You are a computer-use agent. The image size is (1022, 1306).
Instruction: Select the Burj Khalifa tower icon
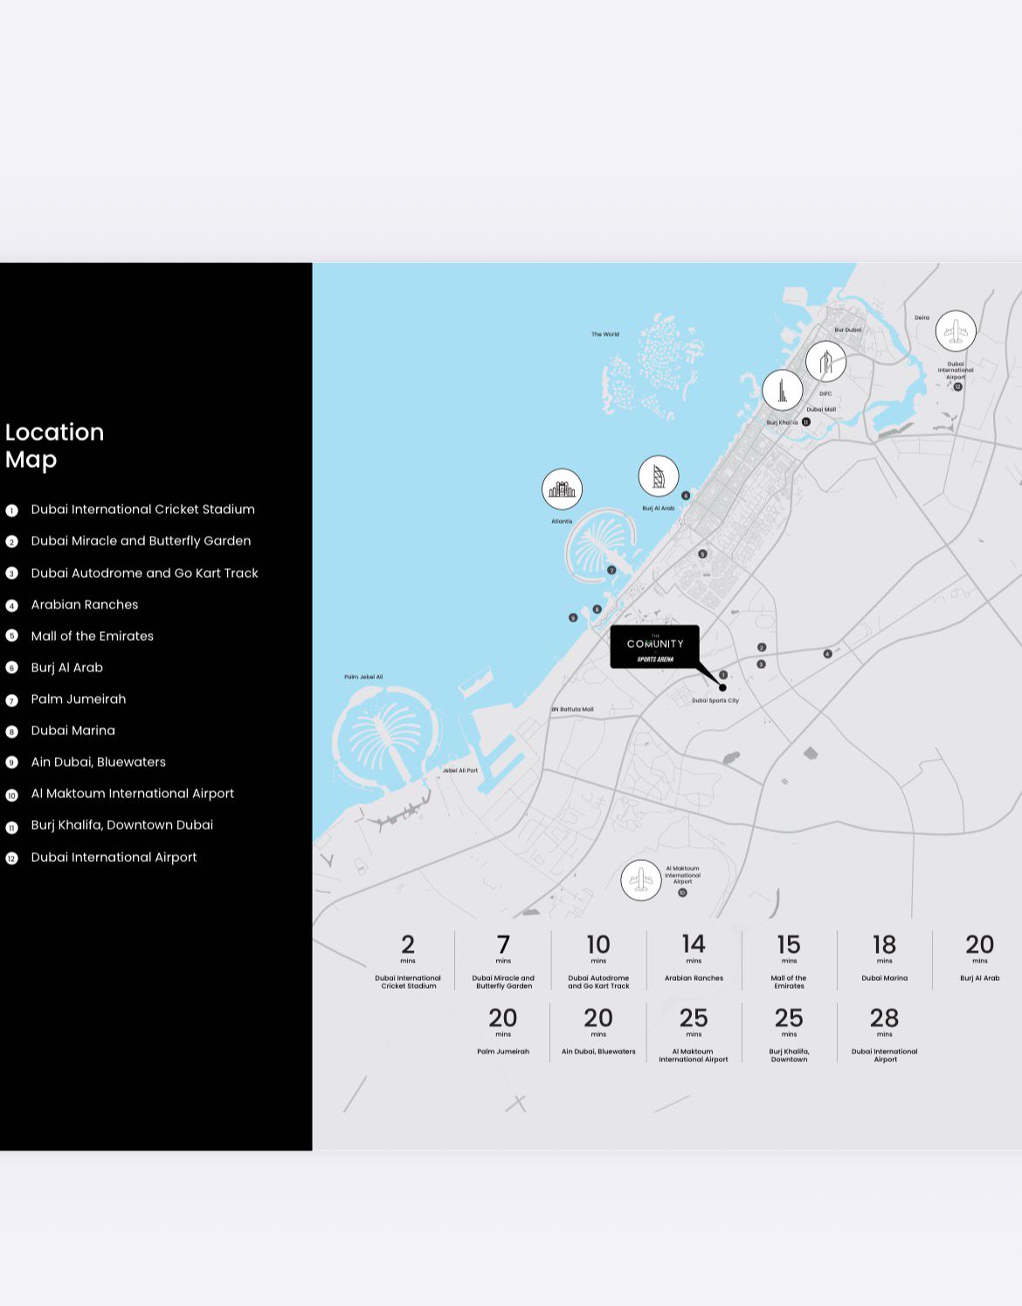tap(782, 390)
